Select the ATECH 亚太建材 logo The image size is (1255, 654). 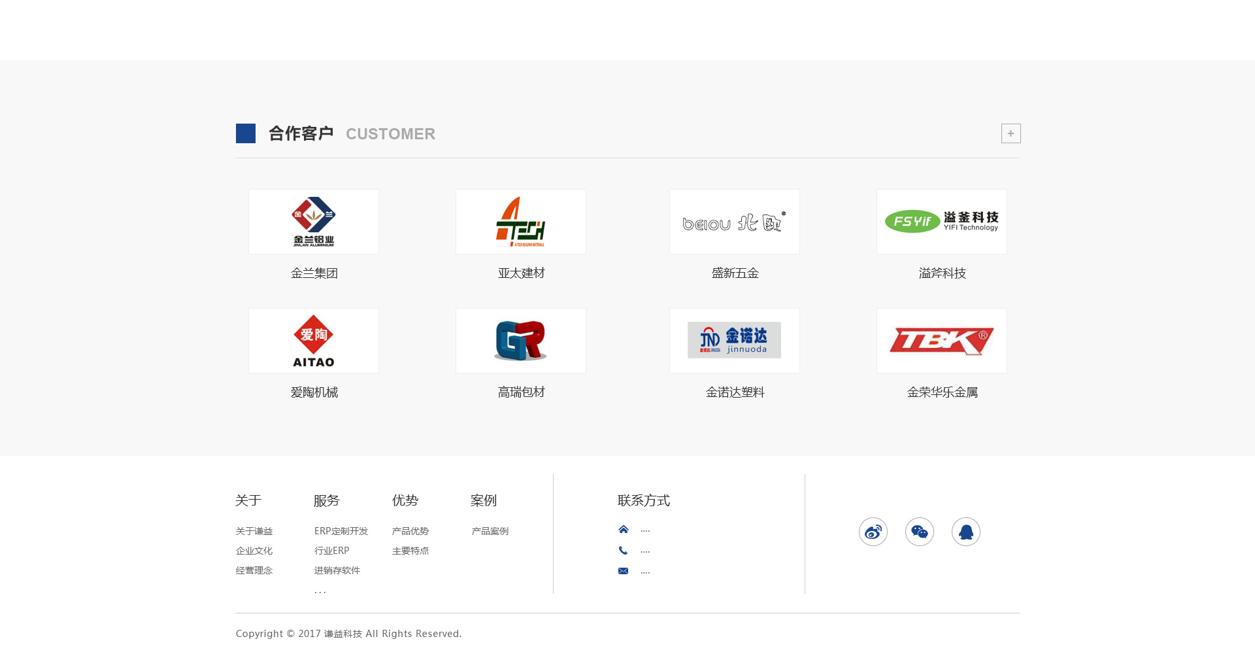pos(521,222)
